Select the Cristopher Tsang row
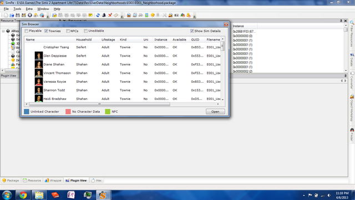This screenshot has height=200, width=355. coord(123,47)
